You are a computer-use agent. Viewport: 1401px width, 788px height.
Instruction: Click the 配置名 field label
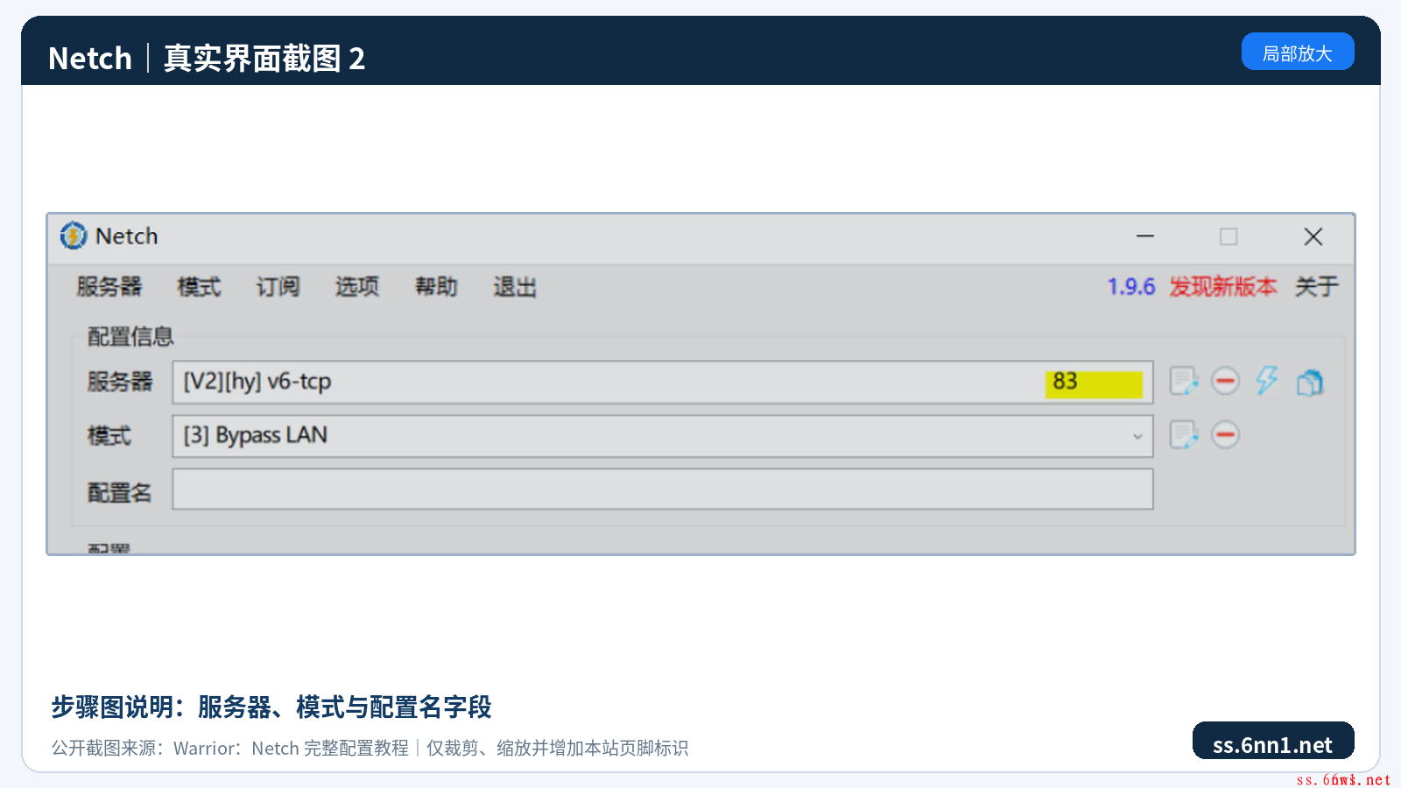pos(119,492)
